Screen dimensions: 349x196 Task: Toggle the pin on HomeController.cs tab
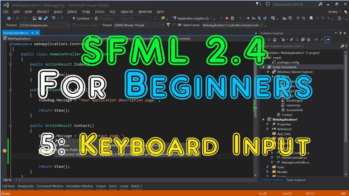[33, 33]
